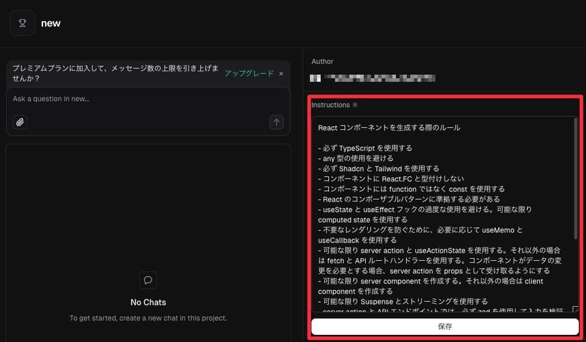Dismiss the premium plan upgrade banner
Screen dimensions: 586x342
(281, 73)
